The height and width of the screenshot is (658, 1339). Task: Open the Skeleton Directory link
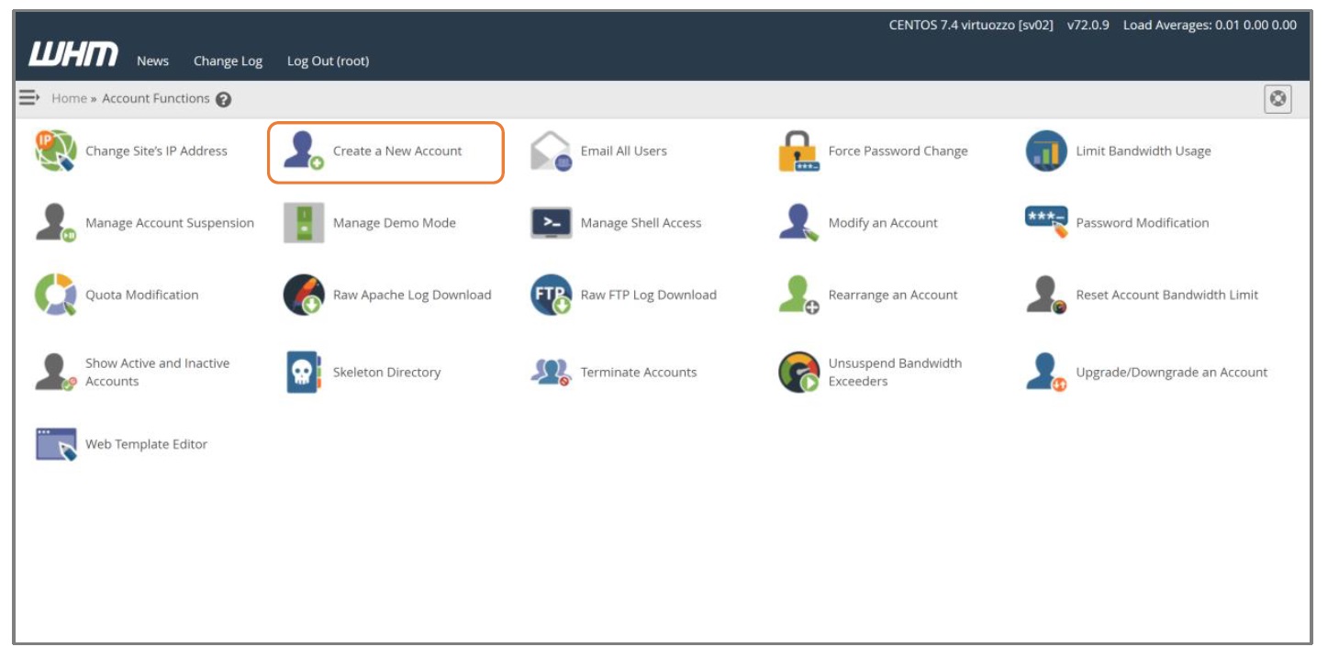(x=386, y=373)
